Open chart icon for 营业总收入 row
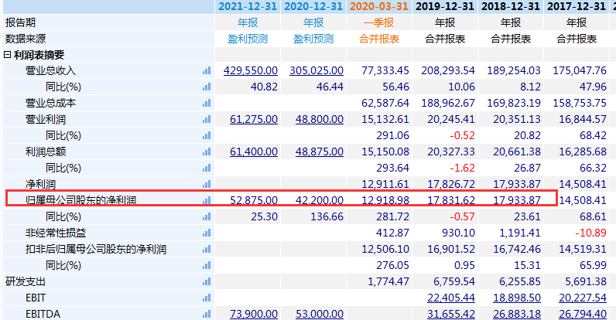The height and width of the screenshot is (320, 616). click(207, 70)
